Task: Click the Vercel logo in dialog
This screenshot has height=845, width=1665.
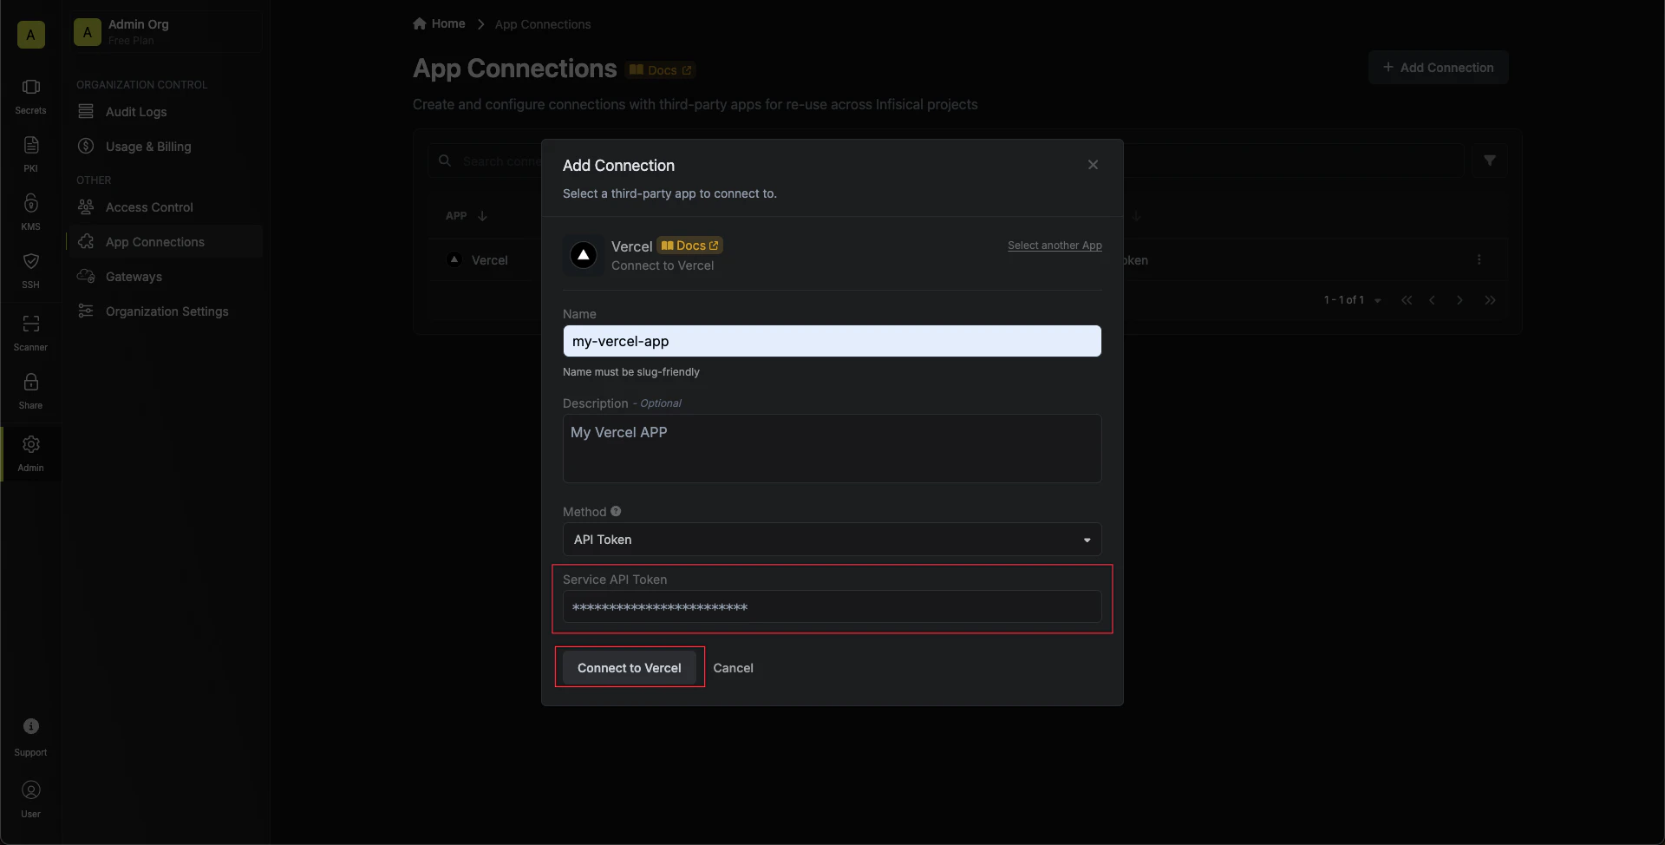Action: [x=584, y=255]
